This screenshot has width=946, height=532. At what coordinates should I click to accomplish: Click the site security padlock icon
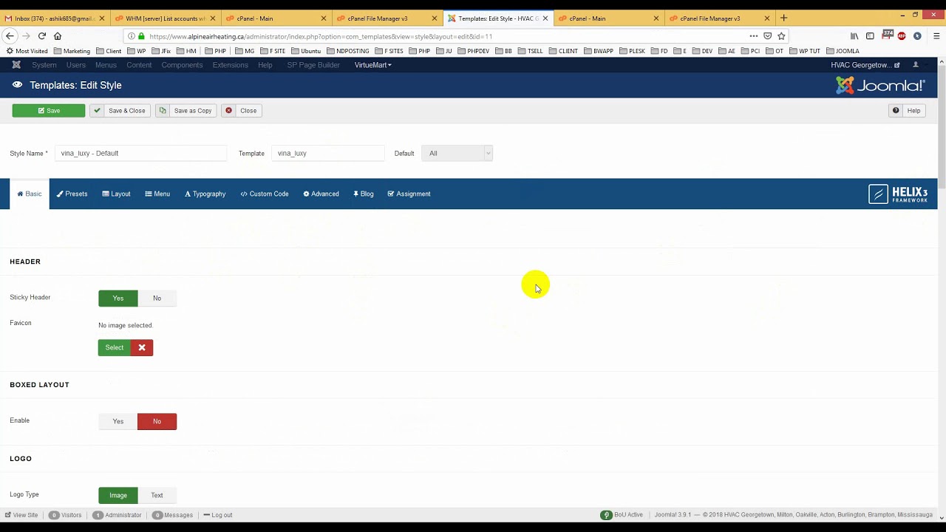coord(141,35)
